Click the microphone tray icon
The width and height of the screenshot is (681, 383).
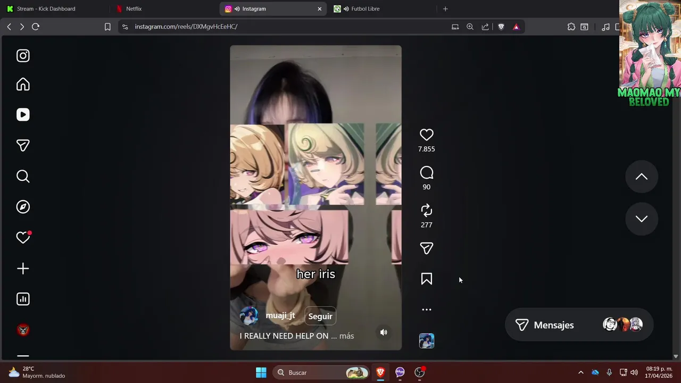[x=609, y=372]
